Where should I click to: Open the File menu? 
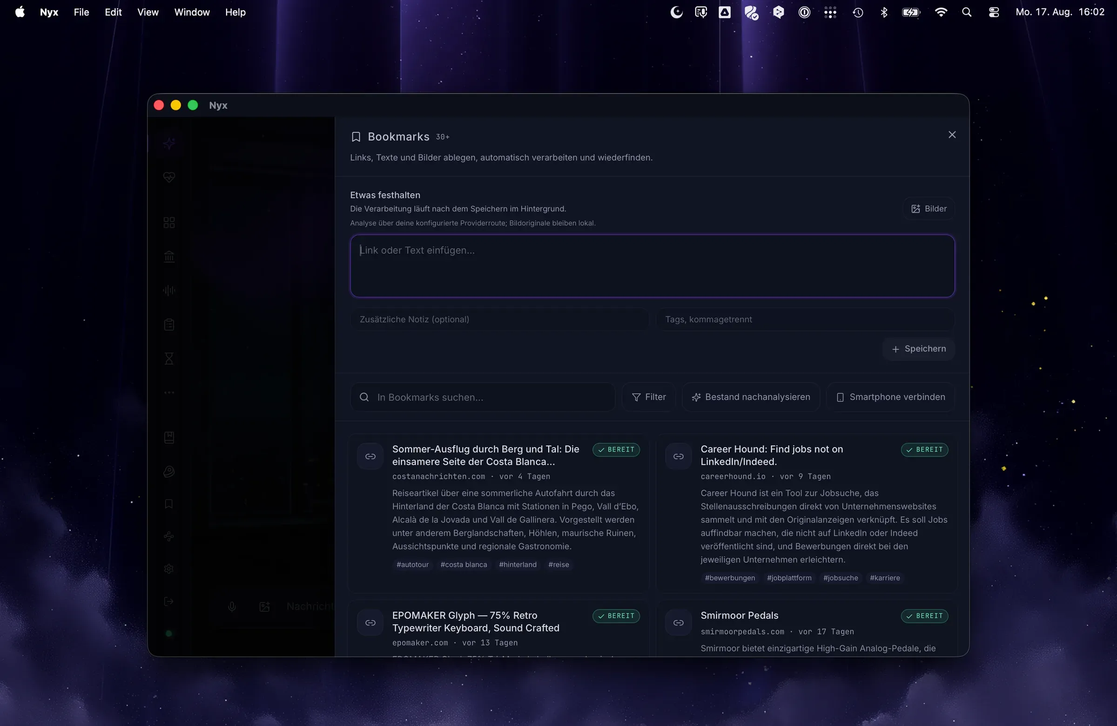[x=81, y=12]
